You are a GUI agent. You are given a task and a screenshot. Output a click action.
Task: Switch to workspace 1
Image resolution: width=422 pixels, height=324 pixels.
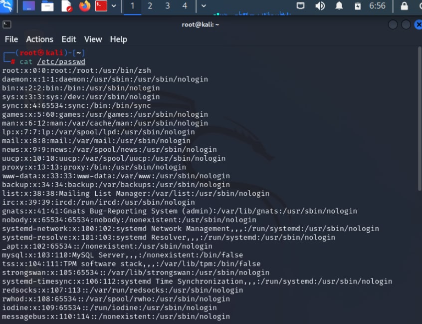click(132, 6)
